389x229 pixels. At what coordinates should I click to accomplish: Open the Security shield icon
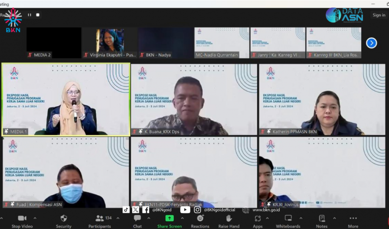click(64, 218)
